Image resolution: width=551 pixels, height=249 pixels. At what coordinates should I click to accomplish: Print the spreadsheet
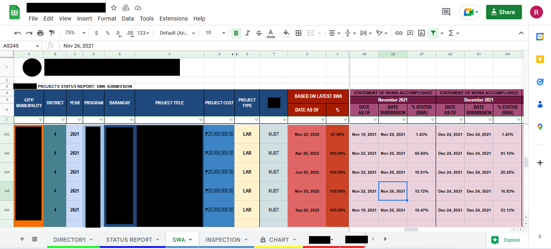pos(40,33)
